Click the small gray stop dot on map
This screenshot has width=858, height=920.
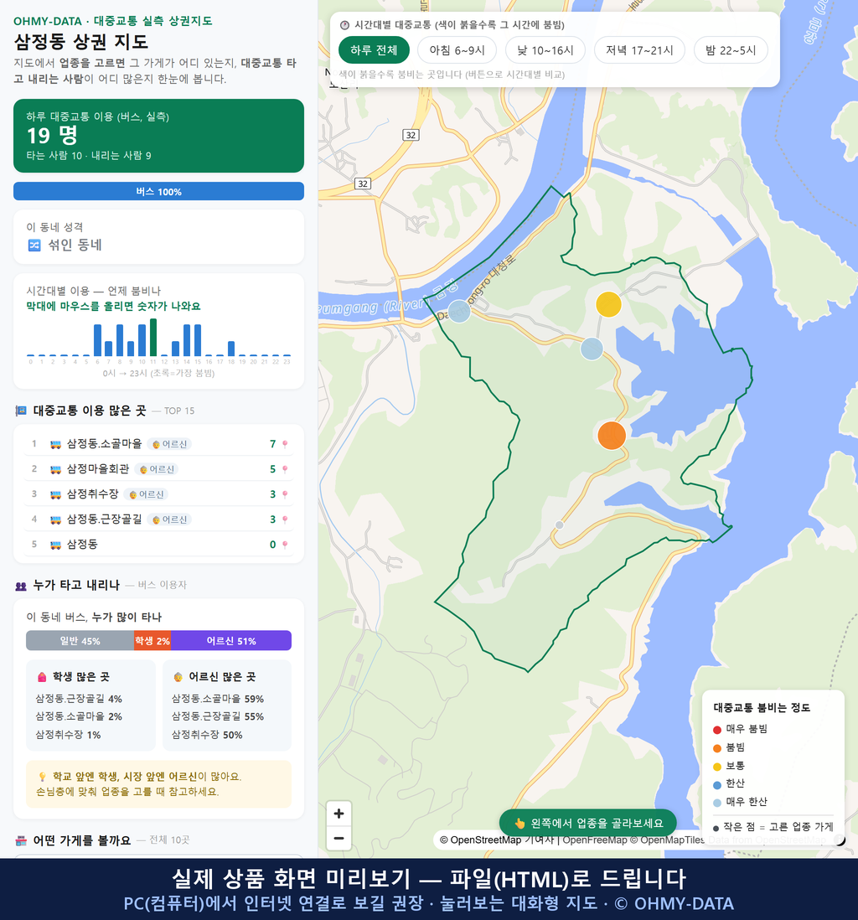pos(559,525)
